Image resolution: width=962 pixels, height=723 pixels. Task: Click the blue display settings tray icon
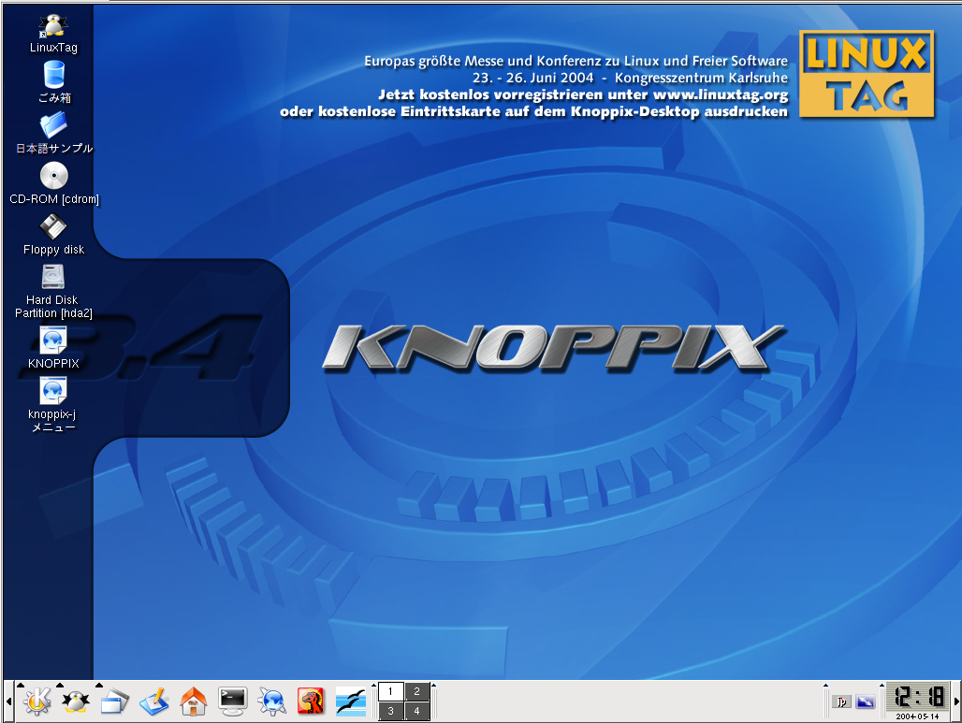pos(866,701)
